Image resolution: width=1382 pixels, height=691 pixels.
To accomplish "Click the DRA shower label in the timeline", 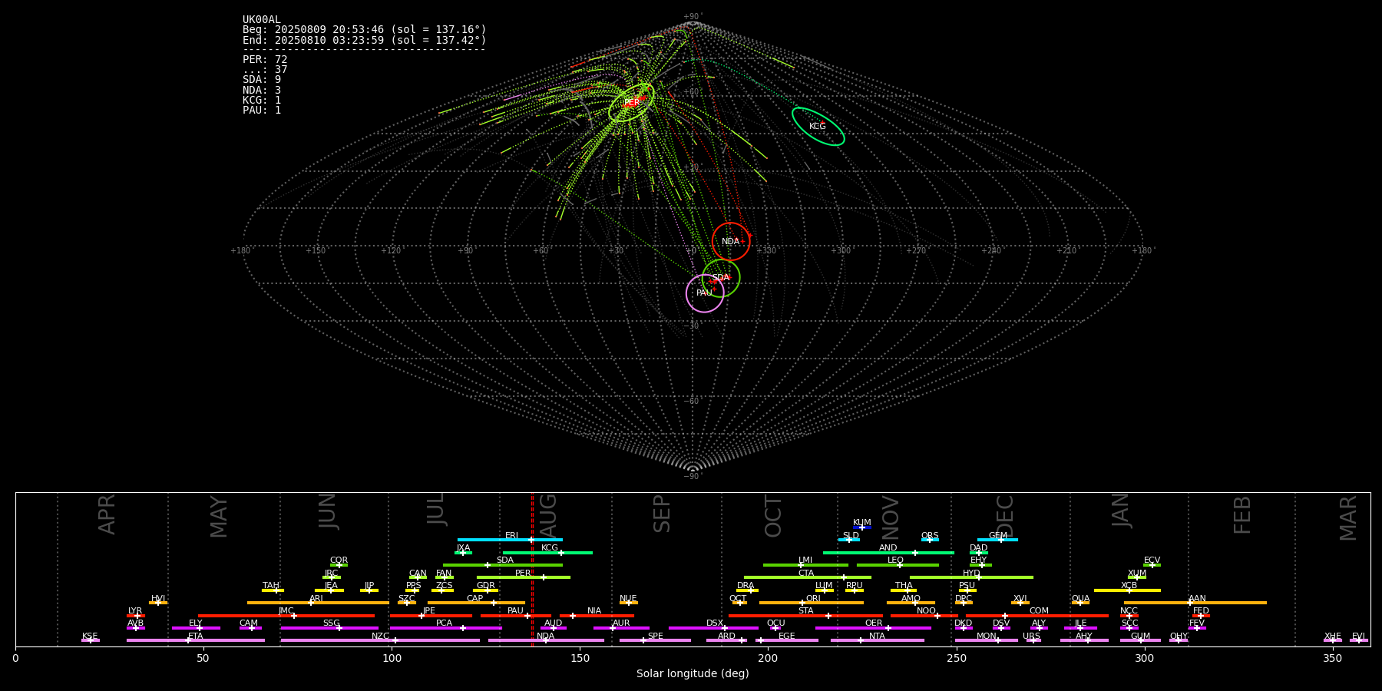I will click(746, 586).
